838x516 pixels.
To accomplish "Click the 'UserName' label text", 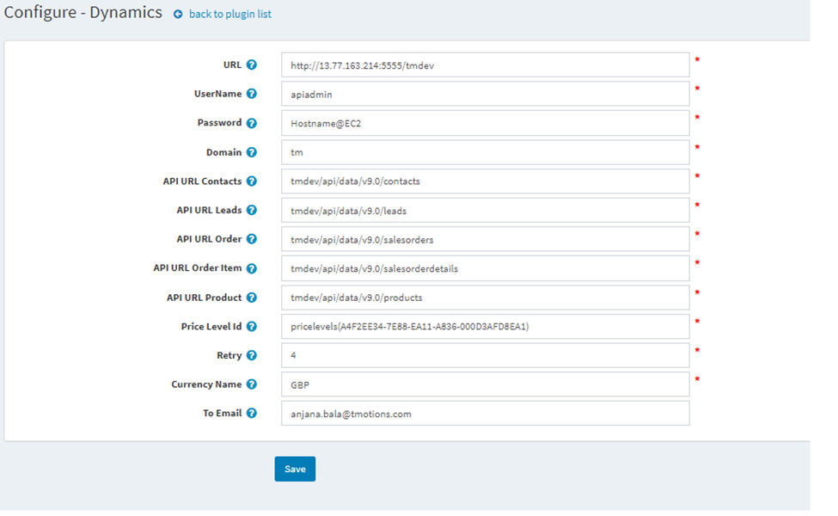I will point(218,94).
